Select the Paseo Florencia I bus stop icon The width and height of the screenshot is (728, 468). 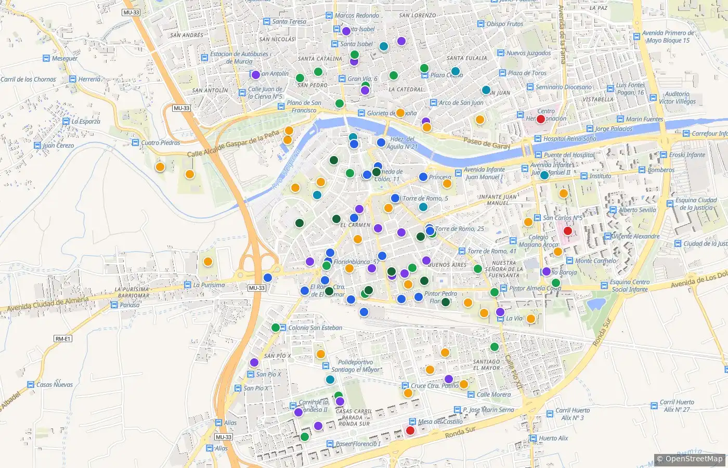(x=330, y=444)
